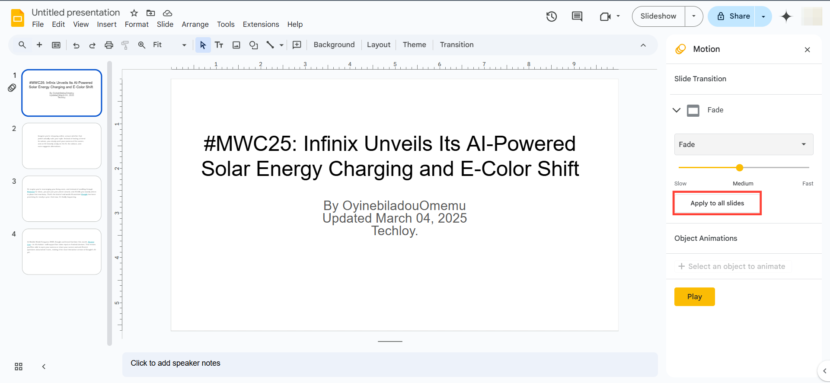
Task: Move presentation to a folder icon
Action: (x=150, y=13)
